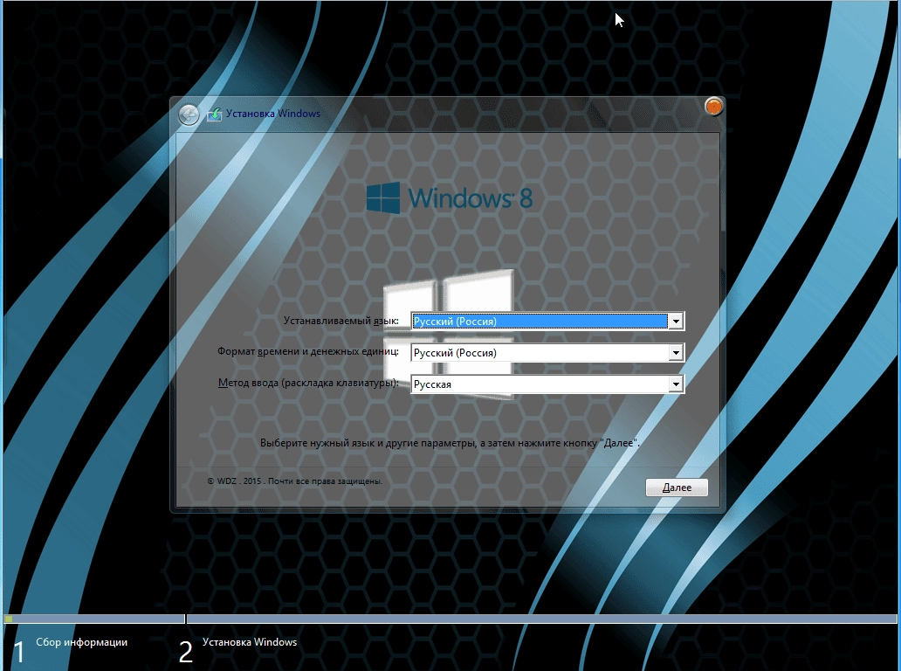Click the first progress bar segment

coord(94,619)
